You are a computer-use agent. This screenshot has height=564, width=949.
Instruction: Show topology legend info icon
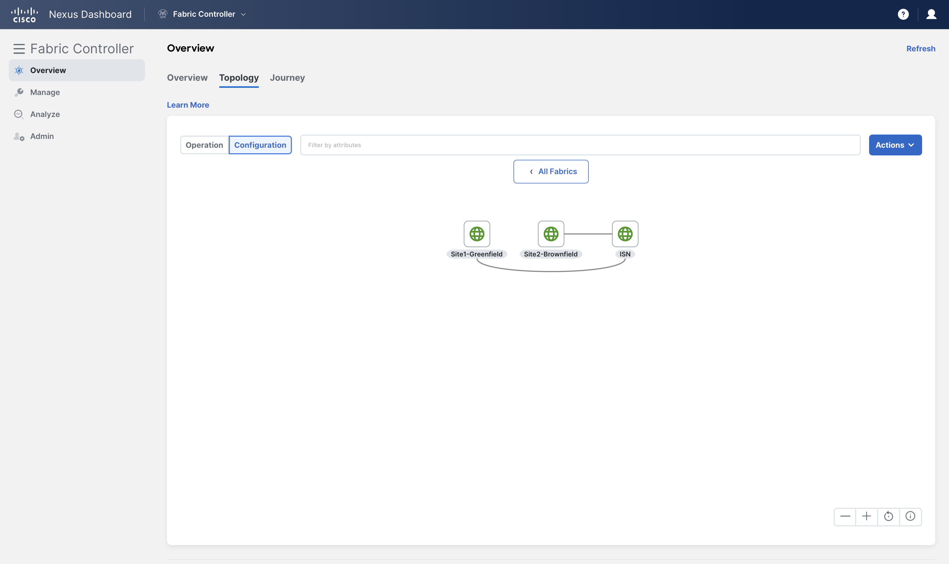point(910,516)
